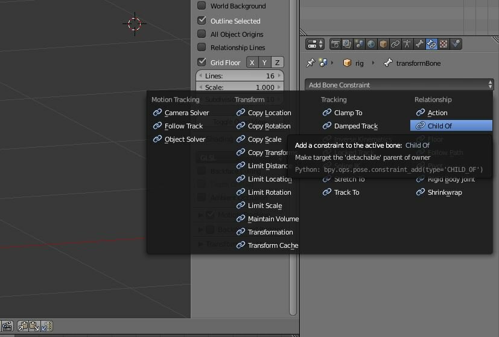Open the Scene properties tab
The image size is (499, 337).
tap(359, 44)
